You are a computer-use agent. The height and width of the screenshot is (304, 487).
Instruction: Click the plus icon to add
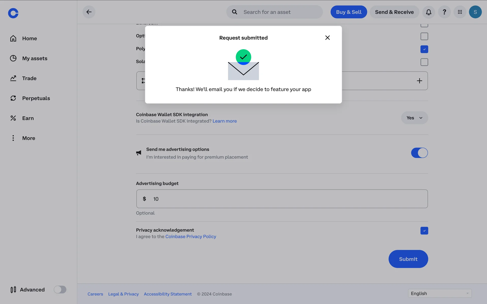(x=419, y=81)
